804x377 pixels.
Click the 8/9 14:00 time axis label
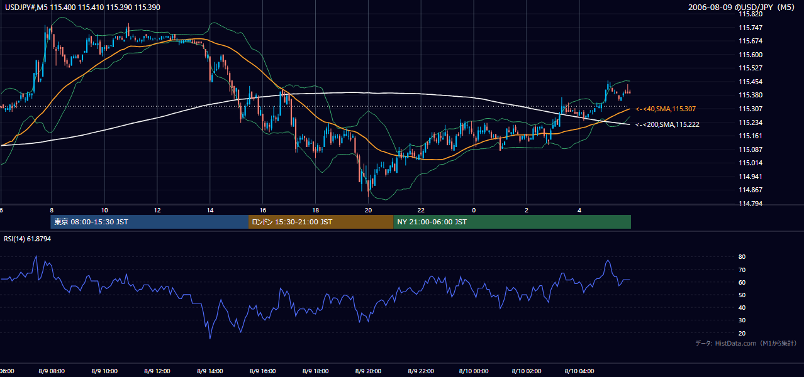[x=209, y=371]
